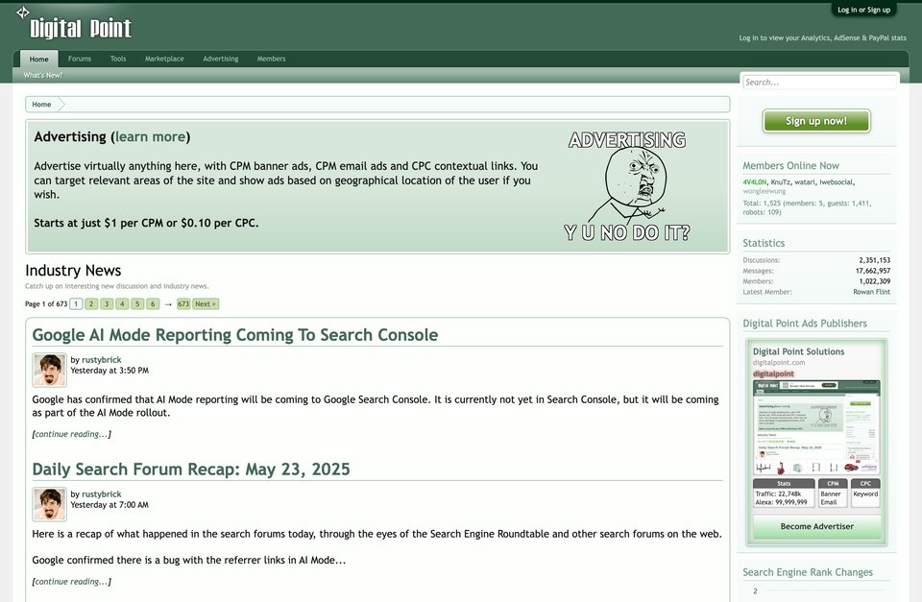Viewport: 922px width, 602px height.
Task: Click the Members Online Now heading
Action: tap(790, 166)
